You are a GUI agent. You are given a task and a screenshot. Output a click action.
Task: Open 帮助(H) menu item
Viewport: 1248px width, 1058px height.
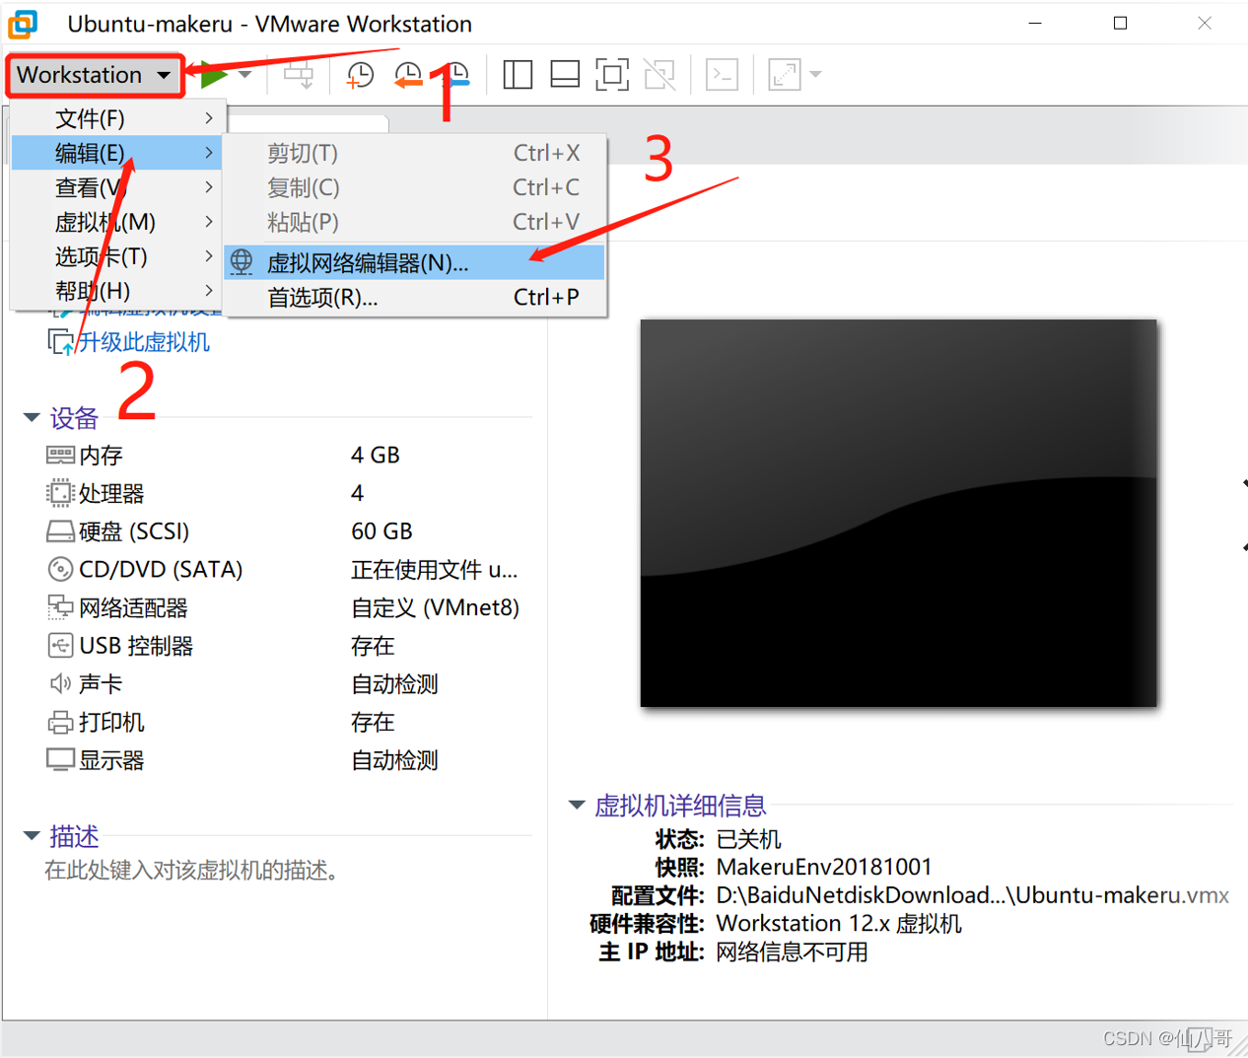click(x=92, y=290)
